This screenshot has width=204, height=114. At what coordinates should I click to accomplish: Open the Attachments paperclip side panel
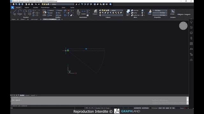[x=191, y=38]
